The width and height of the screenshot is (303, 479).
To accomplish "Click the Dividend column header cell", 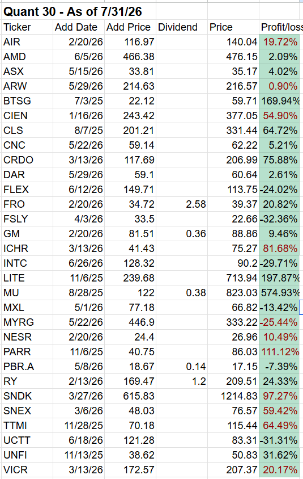I will click(x=182, y=27).
